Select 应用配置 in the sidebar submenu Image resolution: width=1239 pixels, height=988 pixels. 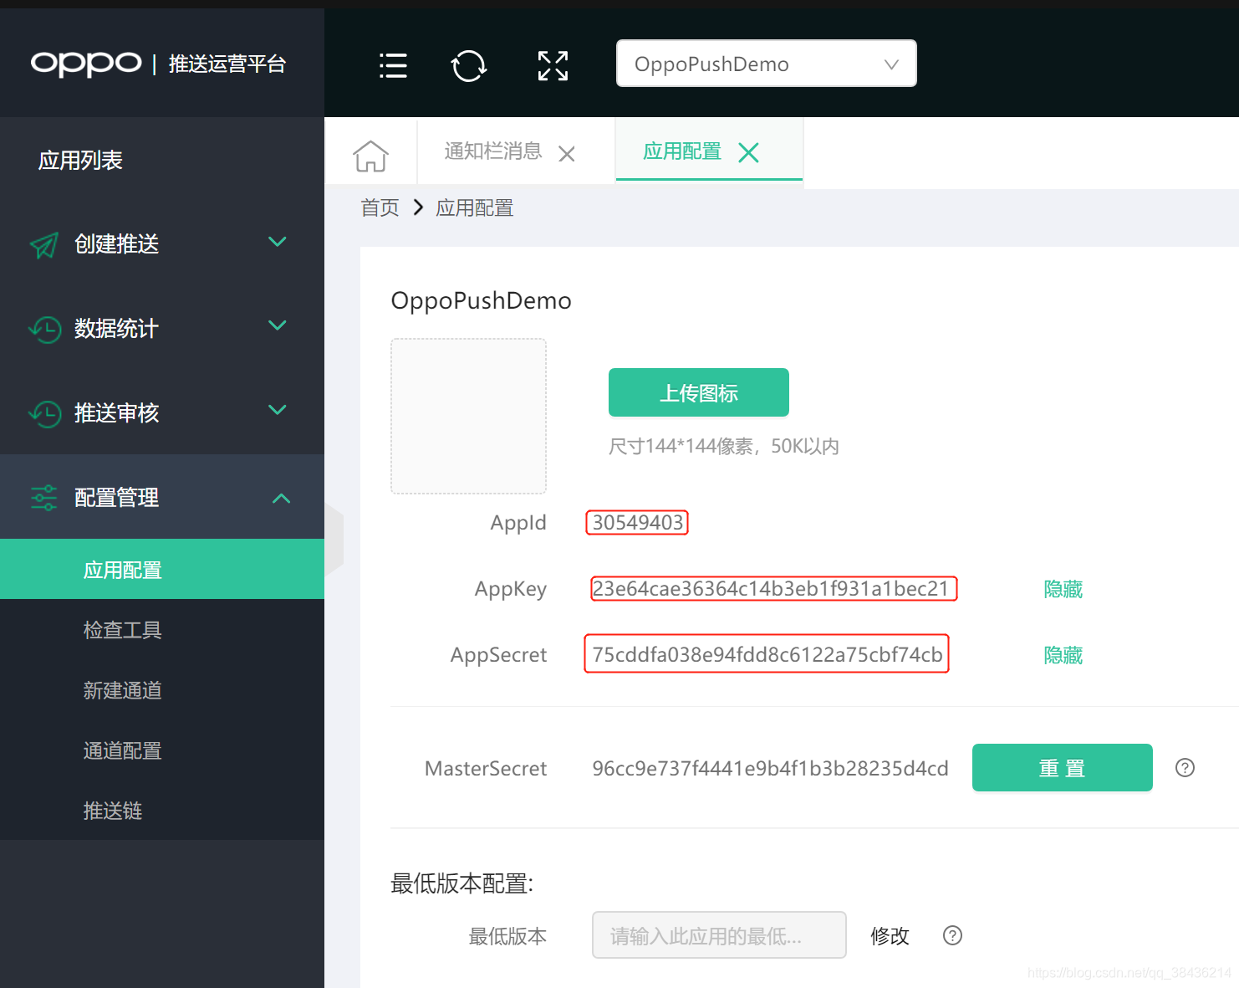[162, 569]
